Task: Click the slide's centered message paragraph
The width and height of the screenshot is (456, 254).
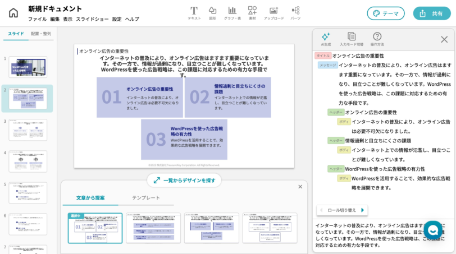Action: tap(184, 67)
